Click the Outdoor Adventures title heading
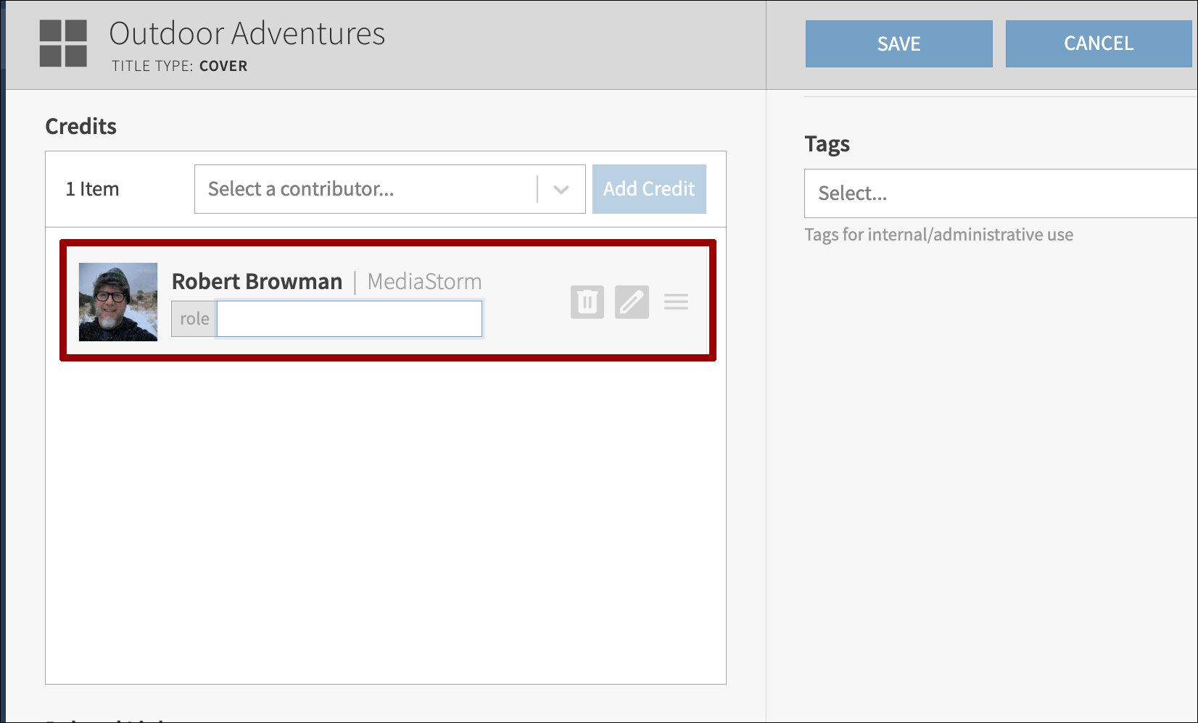 [247, 33]
